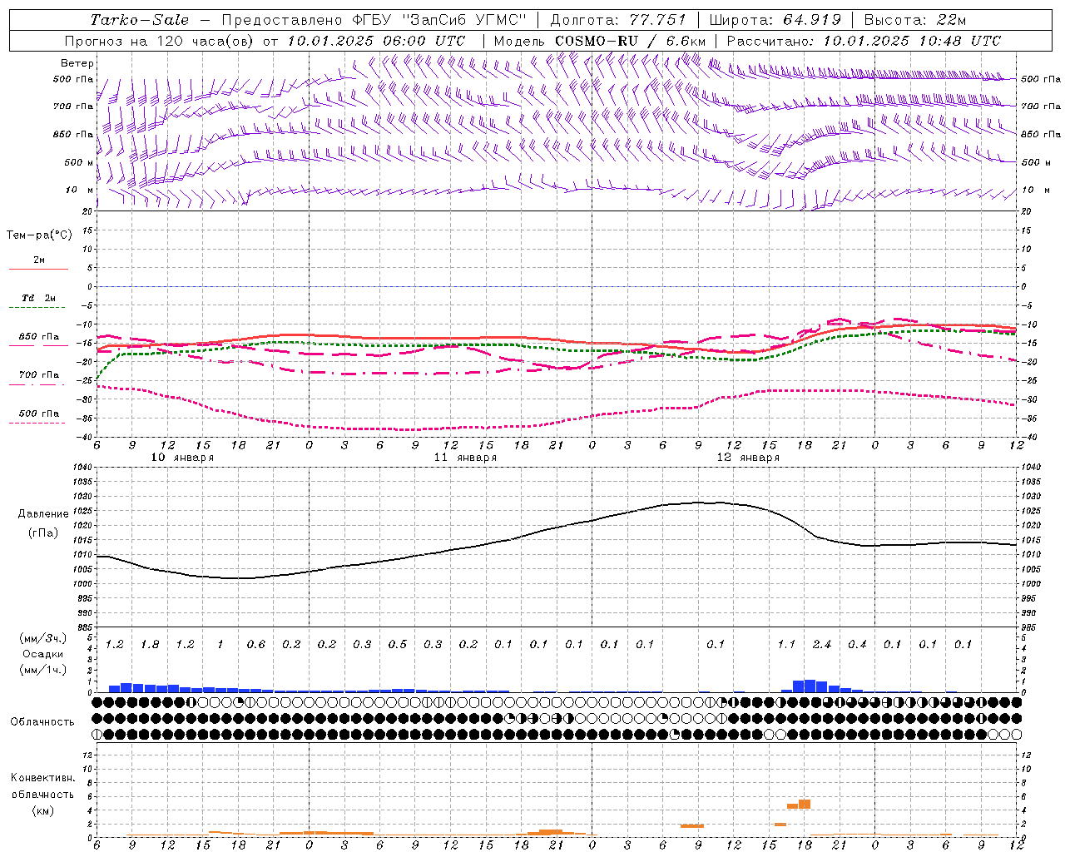1065x852 pixels.
Task: Click the Tarko-Sale station title
Action: point(140,20)
